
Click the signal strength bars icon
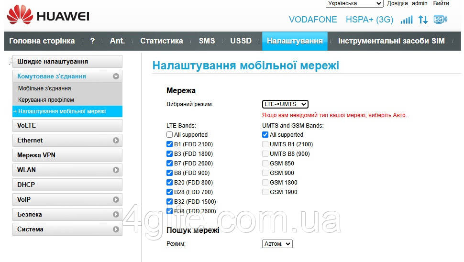tap(407, 20)
